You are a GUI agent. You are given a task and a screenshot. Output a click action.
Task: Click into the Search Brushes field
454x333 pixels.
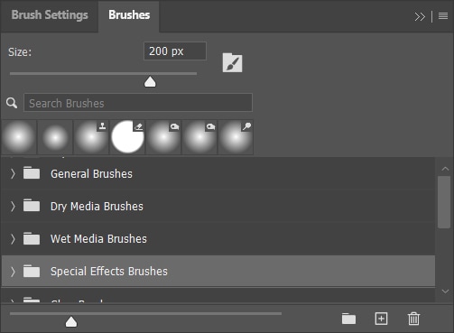click(138, 103)
